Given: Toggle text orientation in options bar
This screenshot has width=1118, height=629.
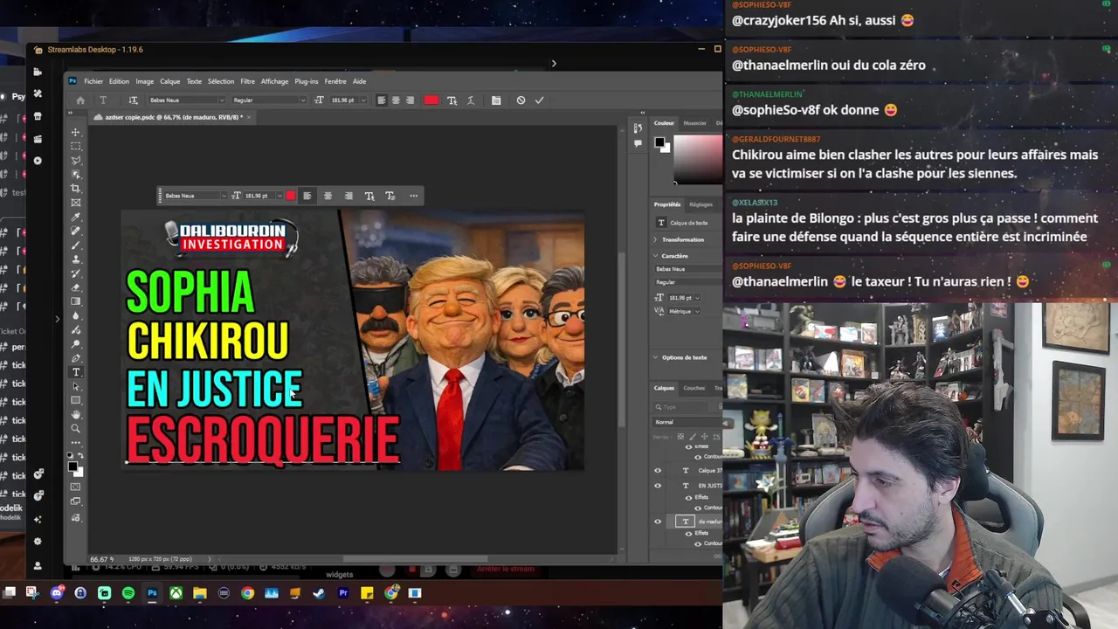Looking at the screenshot, I should pos(133,100).
